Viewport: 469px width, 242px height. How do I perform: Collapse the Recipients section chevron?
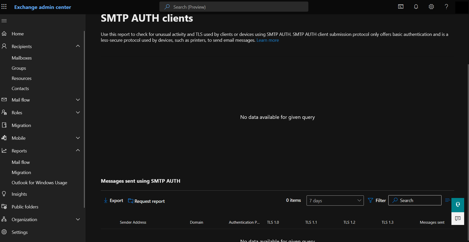(78, 46)
